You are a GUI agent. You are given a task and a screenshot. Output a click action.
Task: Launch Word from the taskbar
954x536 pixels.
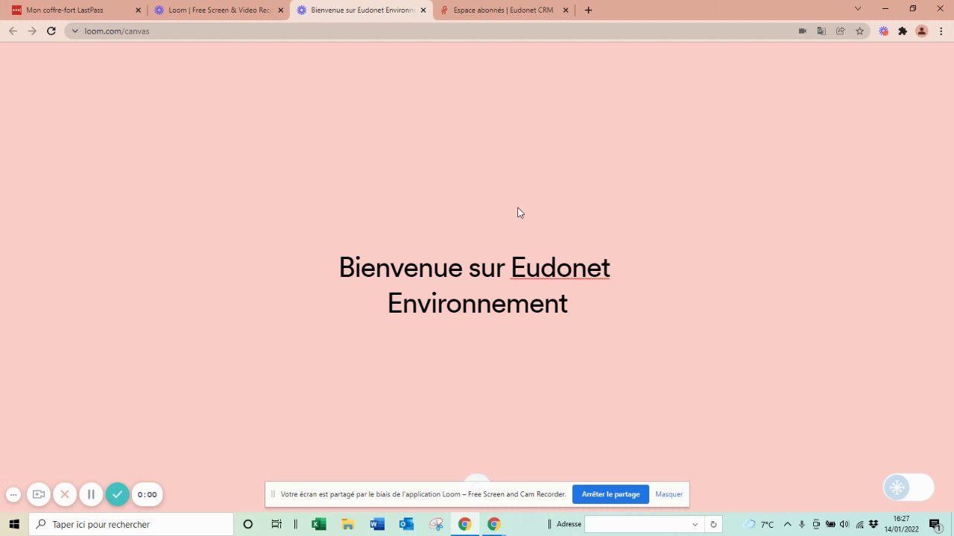(377, 524)
